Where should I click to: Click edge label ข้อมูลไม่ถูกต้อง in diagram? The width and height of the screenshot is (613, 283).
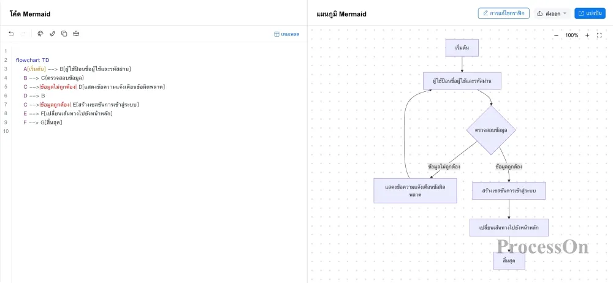(x=444, y=166)
